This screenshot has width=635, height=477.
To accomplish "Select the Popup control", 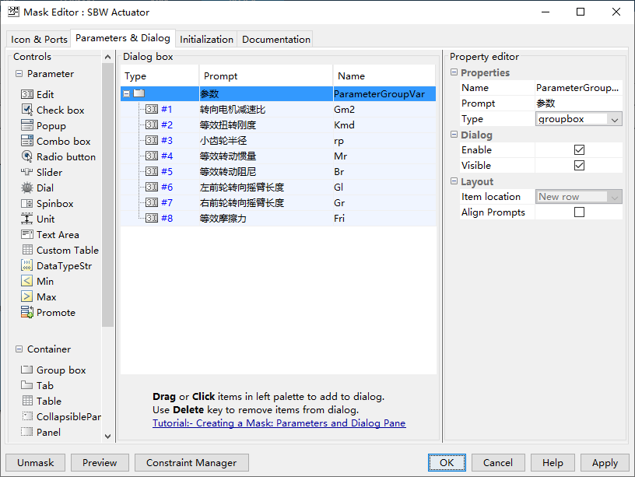I will tap(47, 125).
